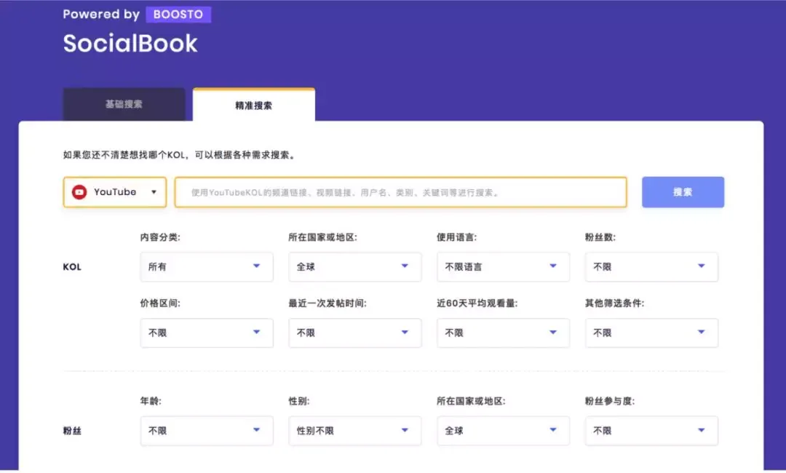
Task: Open the 年龄 dropdown in the 粉丝 section
Action: pos(207,430)
